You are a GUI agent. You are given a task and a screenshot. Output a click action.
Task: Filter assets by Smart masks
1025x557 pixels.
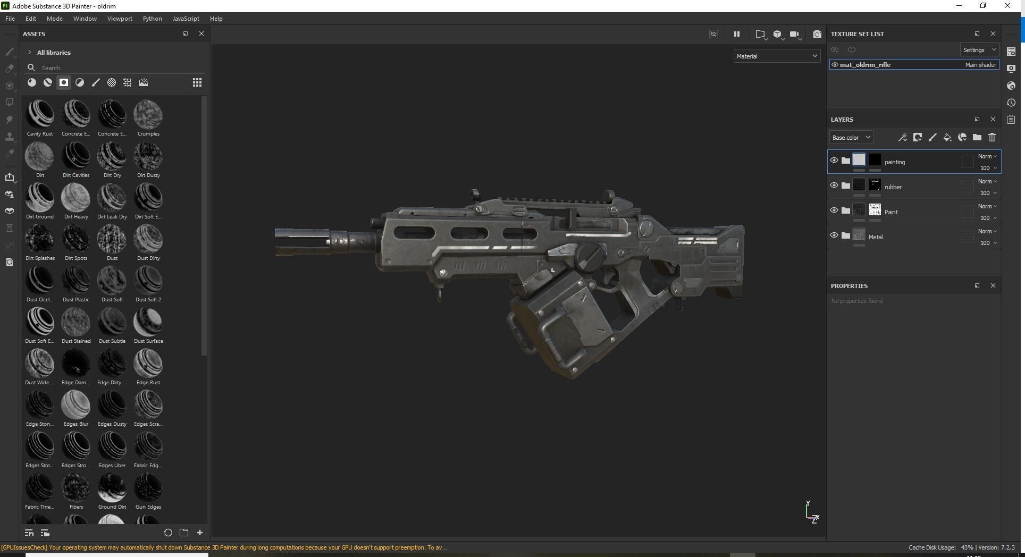pyautogui.click(x=64, y=82)
